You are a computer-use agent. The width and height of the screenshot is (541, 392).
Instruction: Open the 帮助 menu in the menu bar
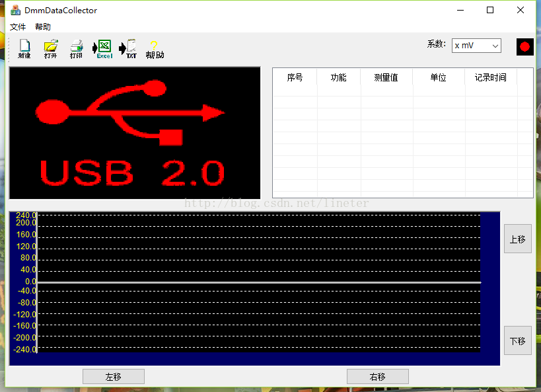(x=43, y=26)
